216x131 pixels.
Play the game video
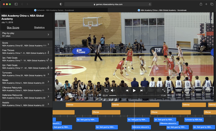[134, 90]
